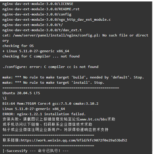This screenshot has width=153, height=154.
Task: Click the make target 'build' error line
Action: tap(73, 77)
